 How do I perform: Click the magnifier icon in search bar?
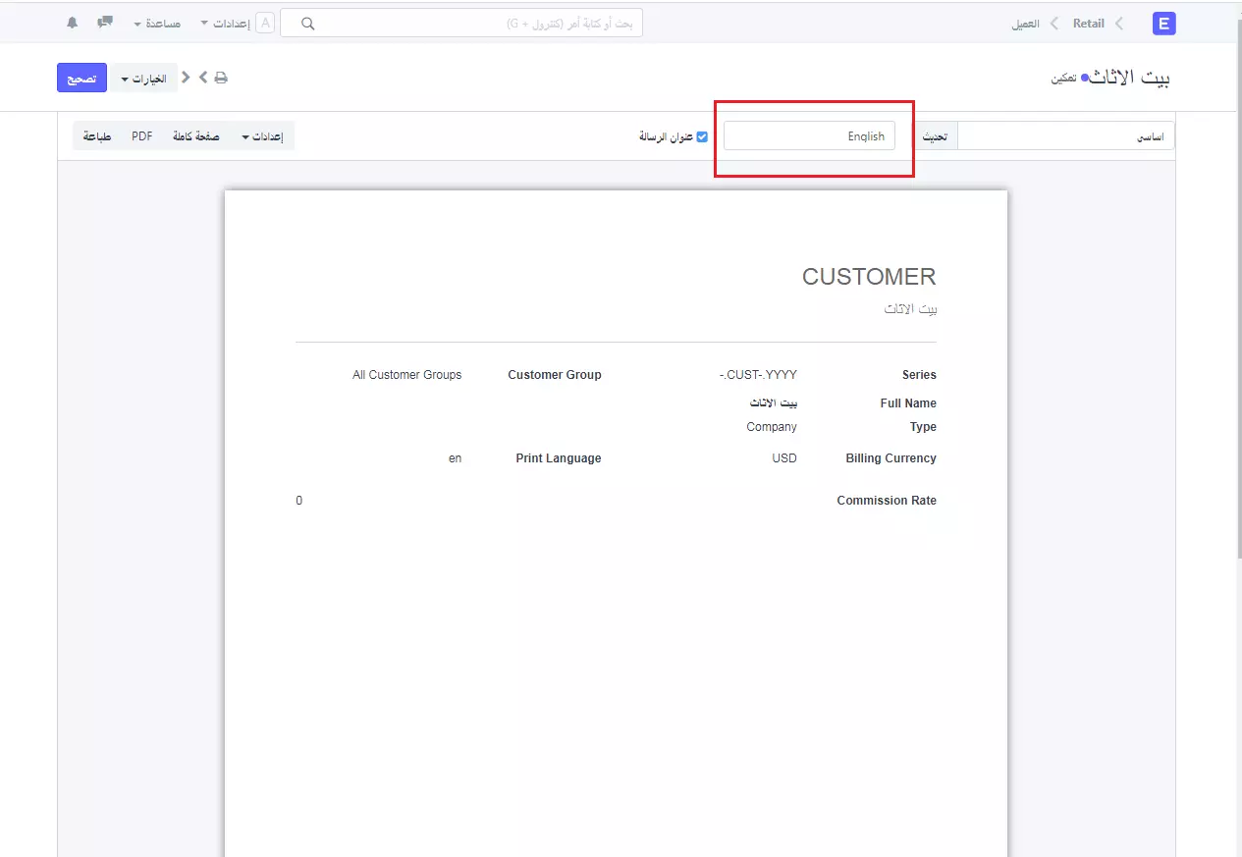tap(307, 24)
